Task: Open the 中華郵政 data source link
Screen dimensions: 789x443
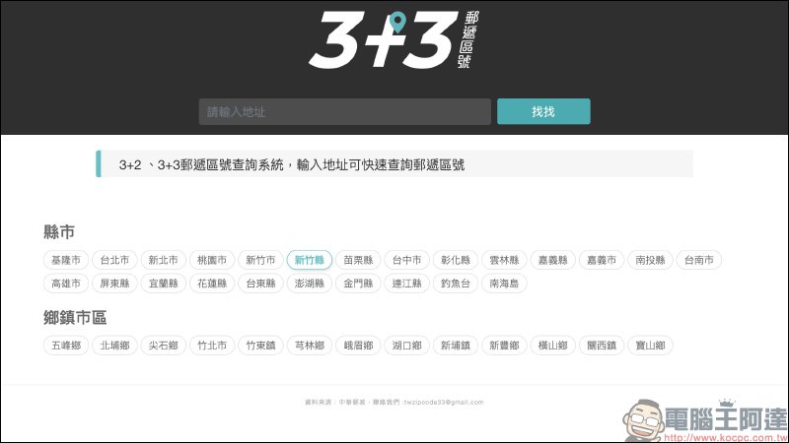Action: [352, 403]
